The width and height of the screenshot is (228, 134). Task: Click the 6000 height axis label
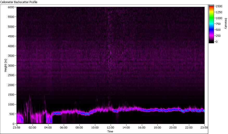[x=11, y=7]
